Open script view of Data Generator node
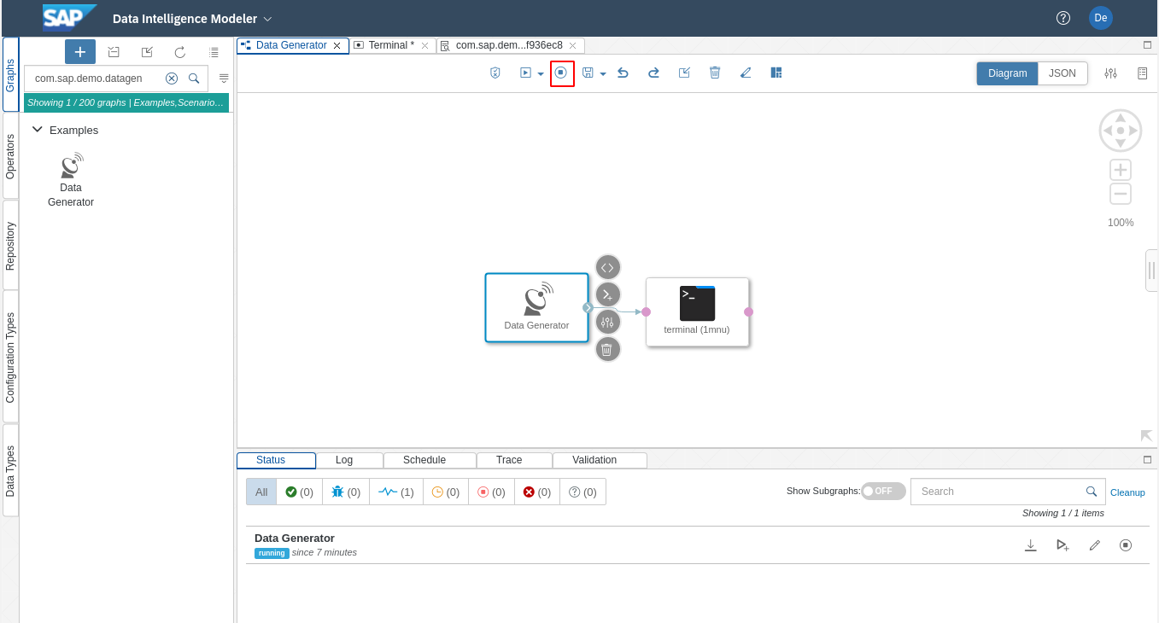This screenshot has width=1159, height=623. (x=607, y=267)
